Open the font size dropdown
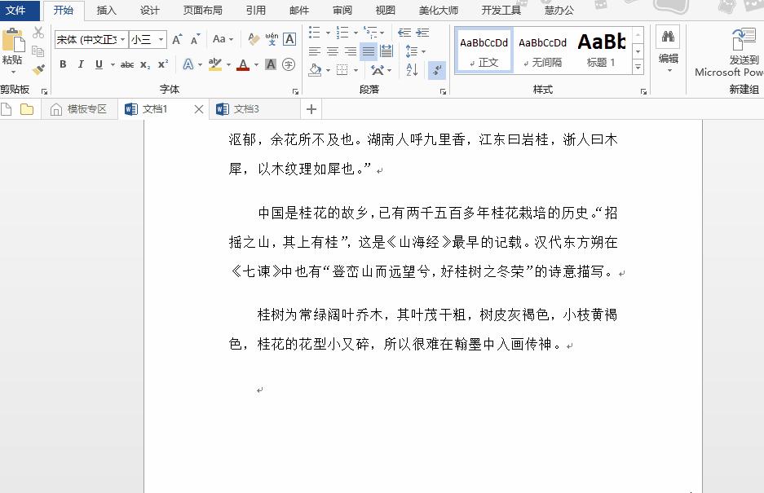 [x=160, y=39]
